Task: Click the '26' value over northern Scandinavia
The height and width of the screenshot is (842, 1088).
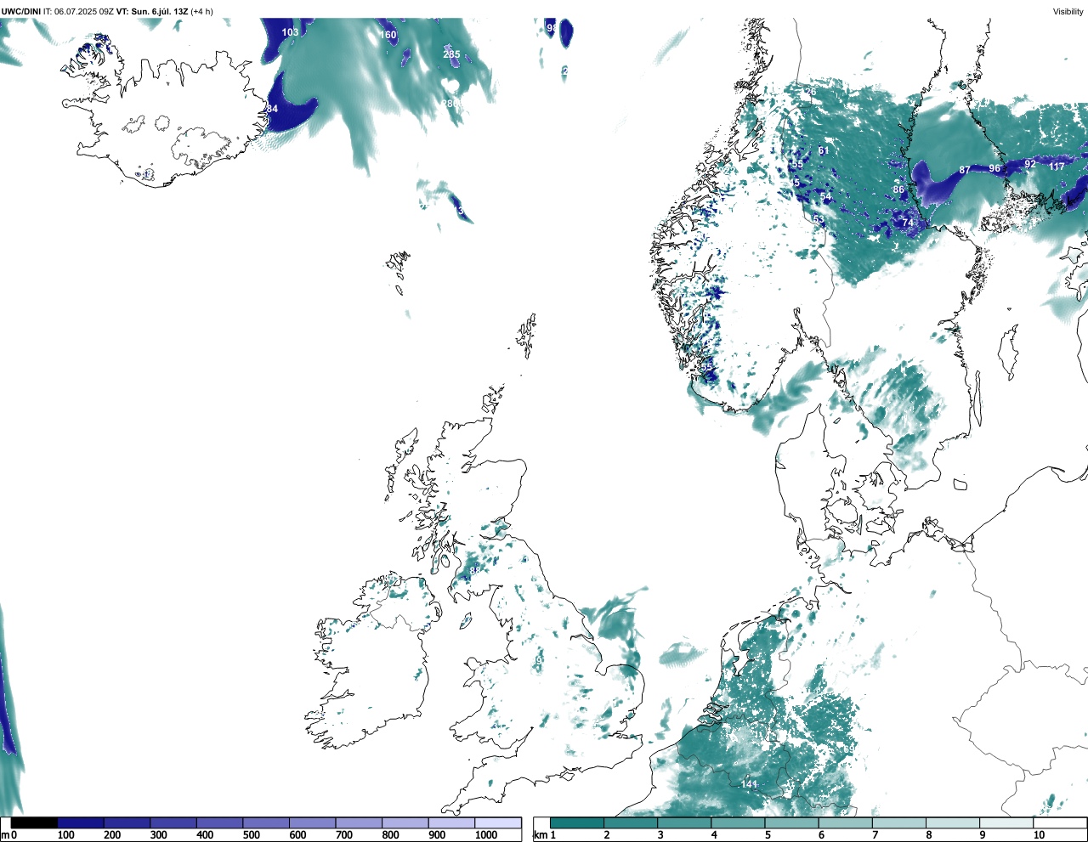Action: tap(811, 92)
